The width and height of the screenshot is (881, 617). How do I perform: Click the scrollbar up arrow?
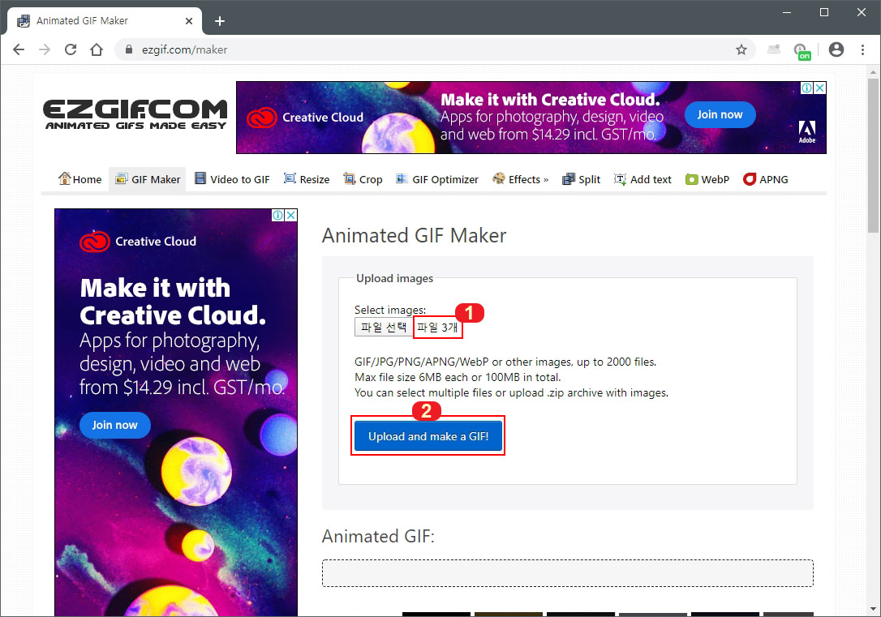[873, 72]
